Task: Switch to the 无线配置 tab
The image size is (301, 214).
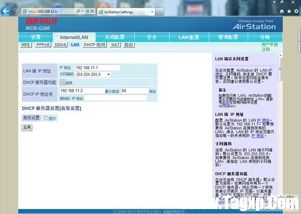Action: tap(115, 37)
